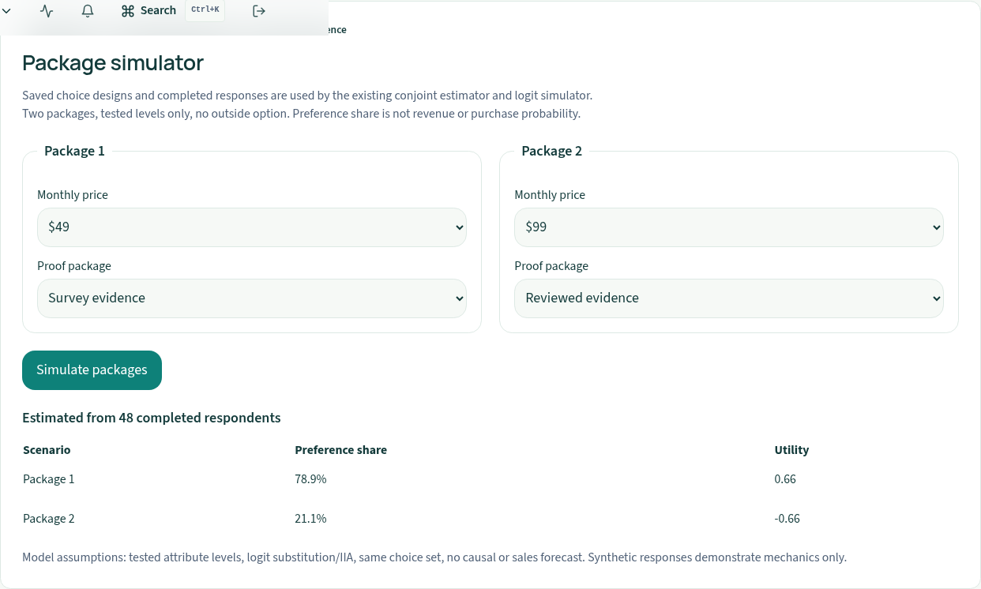The image size is (981, 589).
Task: Open Package 2 Proof package dropdown
Action: (729, 298)
